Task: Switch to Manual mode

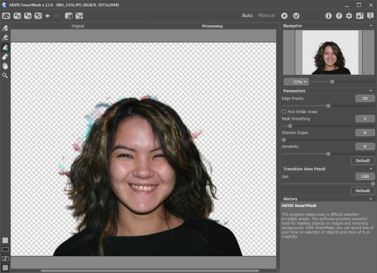Action: pos(267,16)
